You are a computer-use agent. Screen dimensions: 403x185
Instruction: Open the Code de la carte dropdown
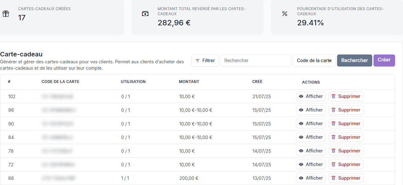pos(314,61)
